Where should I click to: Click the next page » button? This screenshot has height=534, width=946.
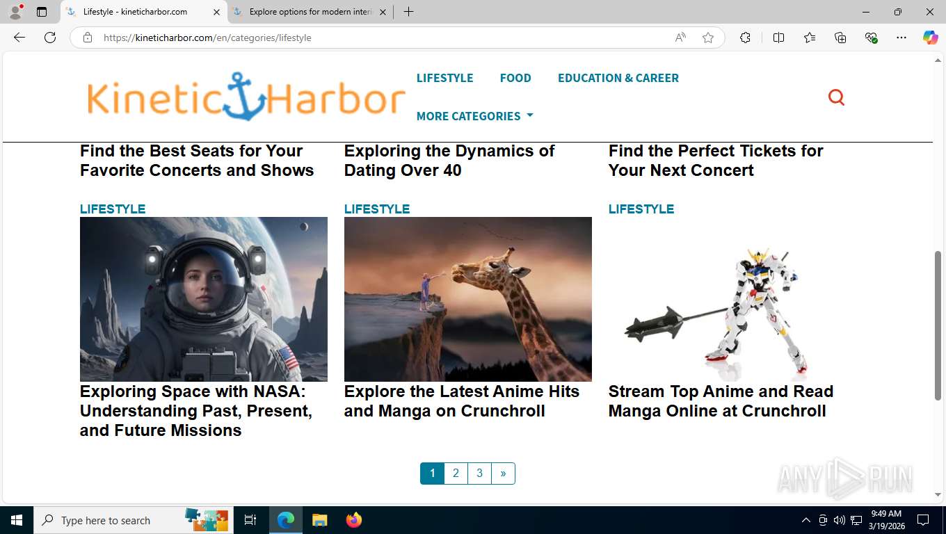click(x=503, y=474)
